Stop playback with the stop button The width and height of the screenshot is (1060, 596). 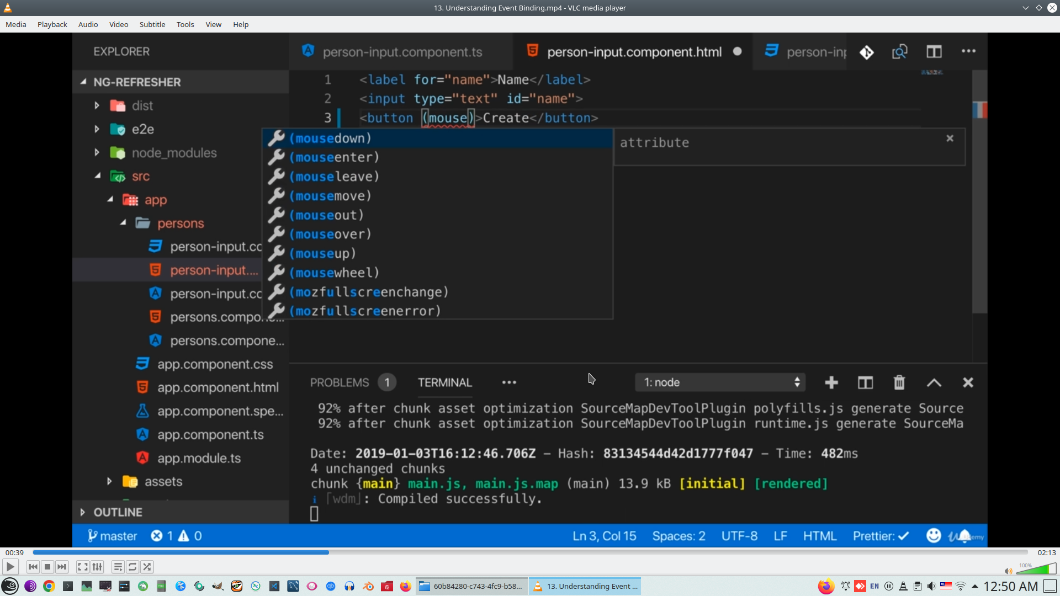(x=47, y=567)
